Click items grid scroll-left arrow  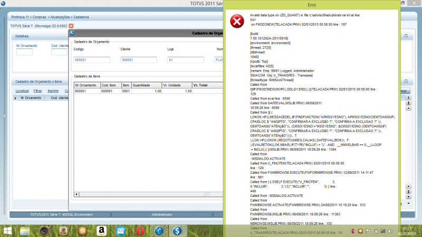coord(76,194)
